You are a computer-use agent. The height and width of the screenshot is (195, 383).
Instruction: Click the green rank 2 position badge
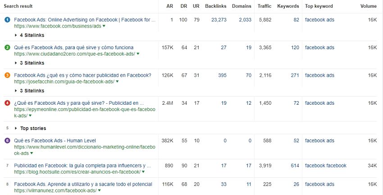click(7, 47)
